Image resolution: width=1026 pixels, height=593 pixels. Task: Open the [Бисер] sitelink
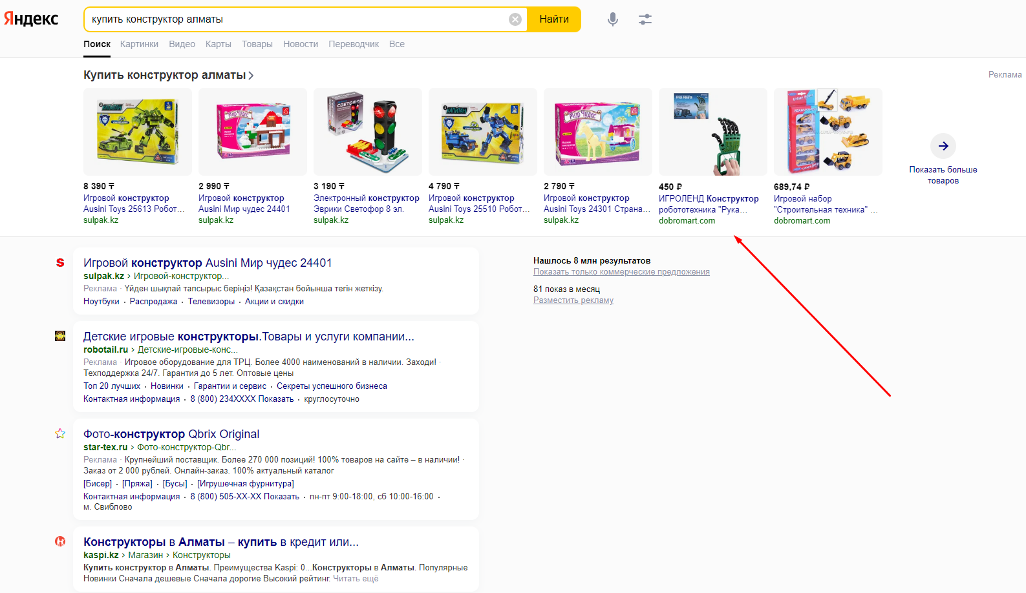point(98,484)
